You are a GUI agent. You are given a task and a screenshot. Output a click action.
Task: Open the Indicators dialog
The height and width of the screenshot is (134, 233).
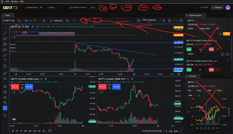click(56, 21)
